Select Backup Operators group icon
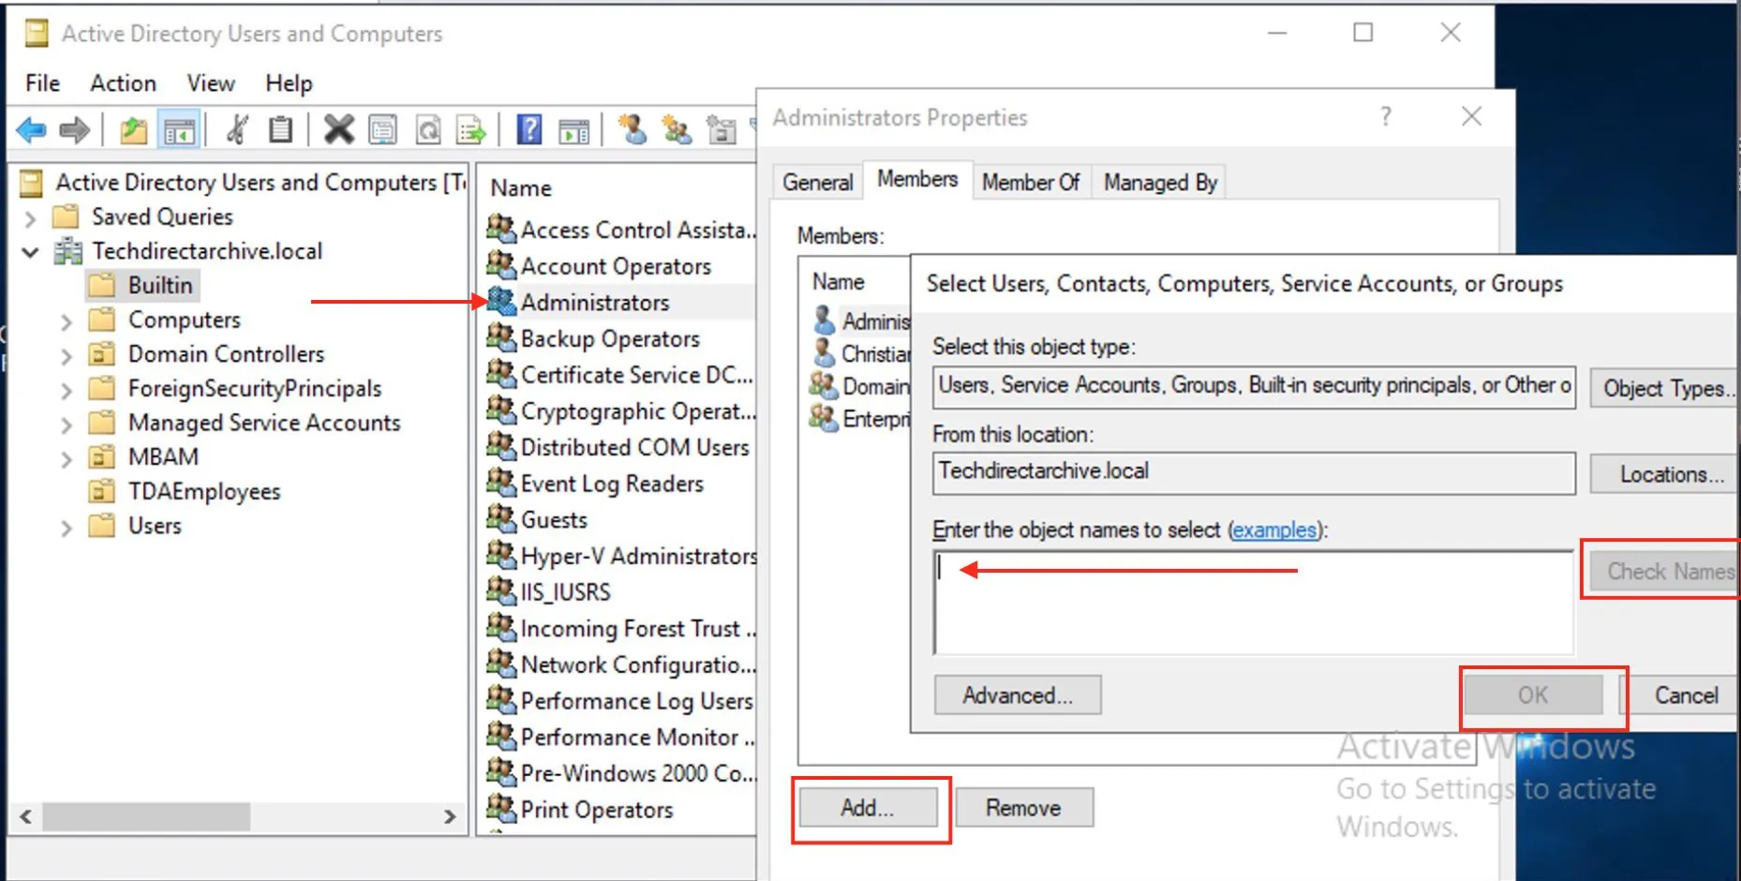Viewport: 1741px width, 881px height. (x=501, y=337)
